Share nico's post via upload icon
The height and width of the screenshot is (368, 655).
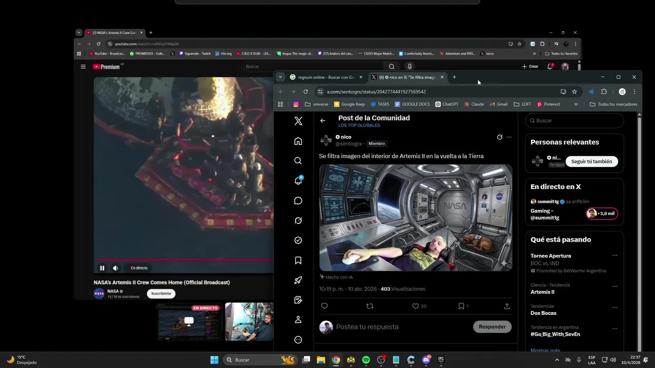point(507,306)
